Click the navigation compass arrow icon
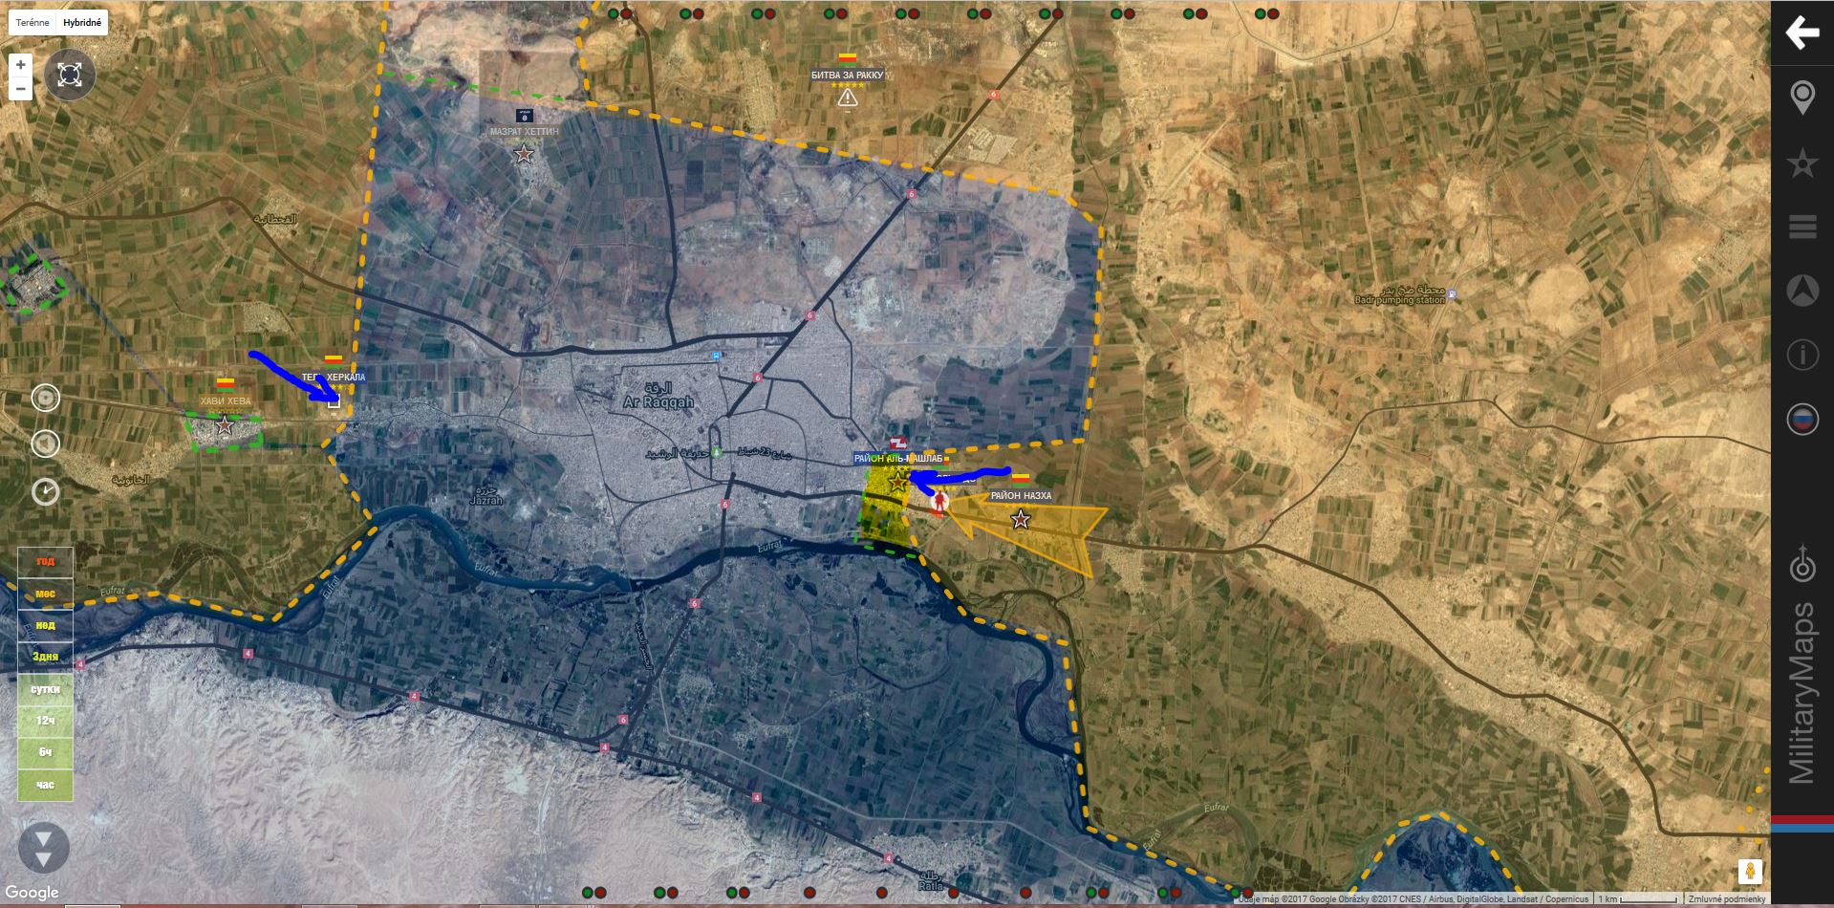 (x=1802, y=292)
